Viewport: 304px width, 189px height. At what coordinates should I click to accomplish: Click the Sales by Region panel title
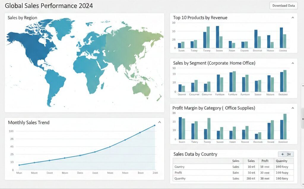23,18
